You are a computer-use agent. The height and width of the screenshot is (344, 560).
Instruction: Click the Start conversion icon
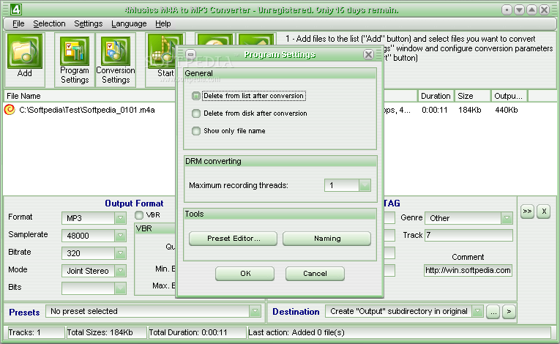(162, 51)
